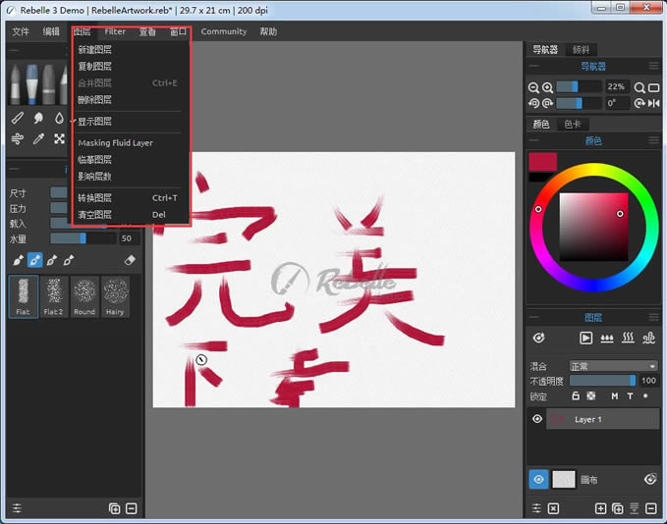
Task: Switch to the 色卡 tab
Action: [572, 124]
